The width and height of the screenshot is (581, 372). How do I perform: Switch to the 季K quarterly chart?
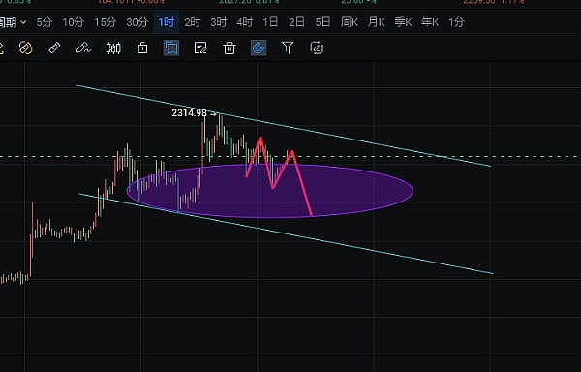point(403,22)
